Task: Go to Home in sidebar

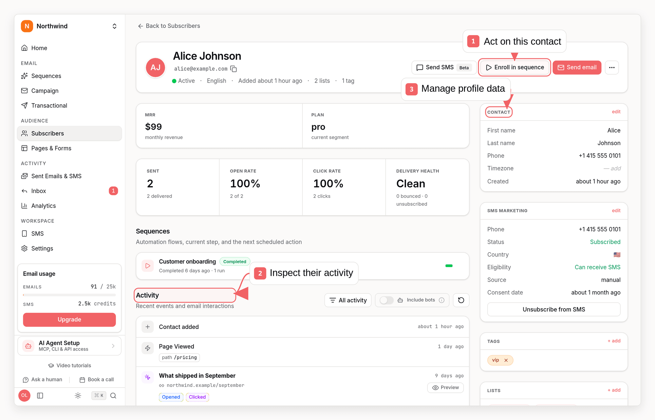Action: click(x=69, y=48)
